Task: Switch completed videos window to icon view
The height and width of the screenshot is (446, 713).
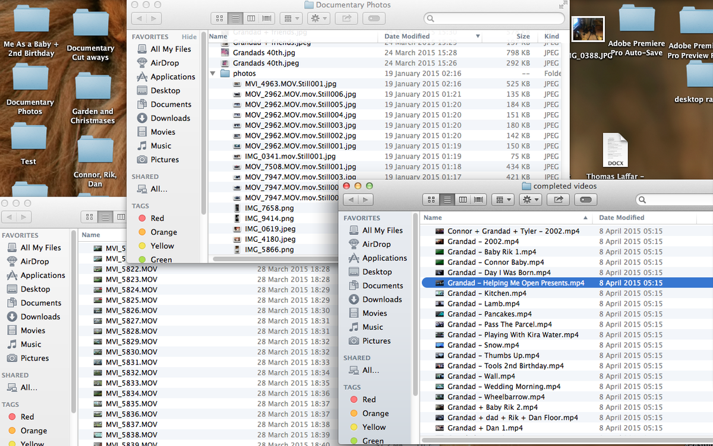Action: (x=432, y=200)
